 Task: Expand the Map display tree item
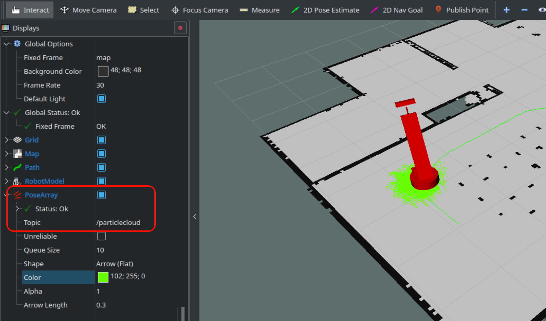(x=6, y=154)
